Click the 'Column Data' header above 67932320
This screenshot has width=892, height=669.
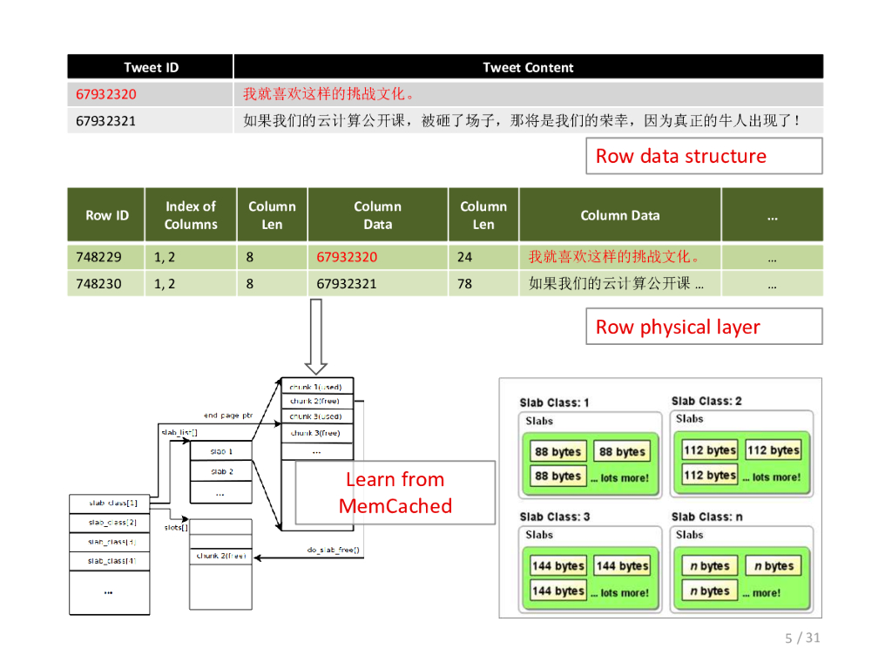point(378,215)
